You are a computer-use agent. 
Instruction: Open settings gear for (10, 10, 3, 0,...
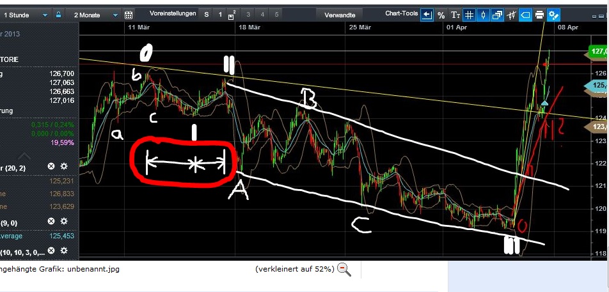click(64, 250)
